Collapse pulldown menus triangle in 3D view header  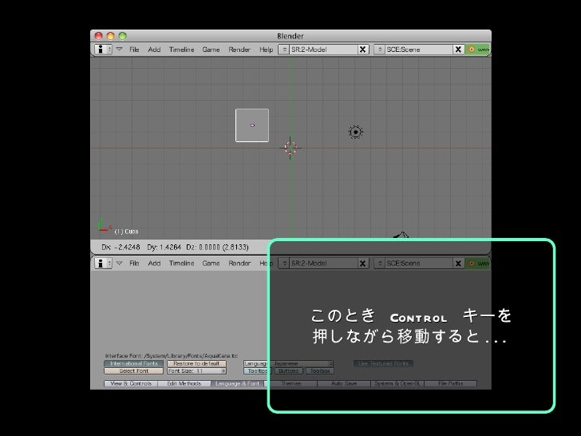coord(120,49)
